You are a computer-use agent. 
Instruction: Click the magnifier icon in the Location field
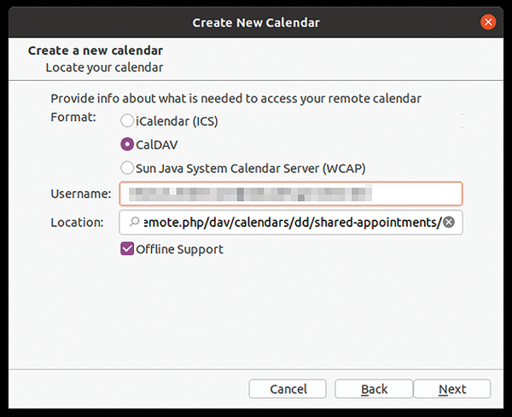(134, 222)
